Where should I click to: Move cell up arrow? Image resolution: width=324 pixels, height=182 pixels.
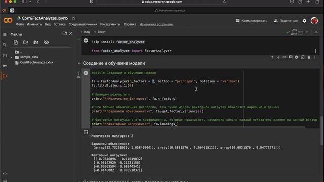pos(272,57)
